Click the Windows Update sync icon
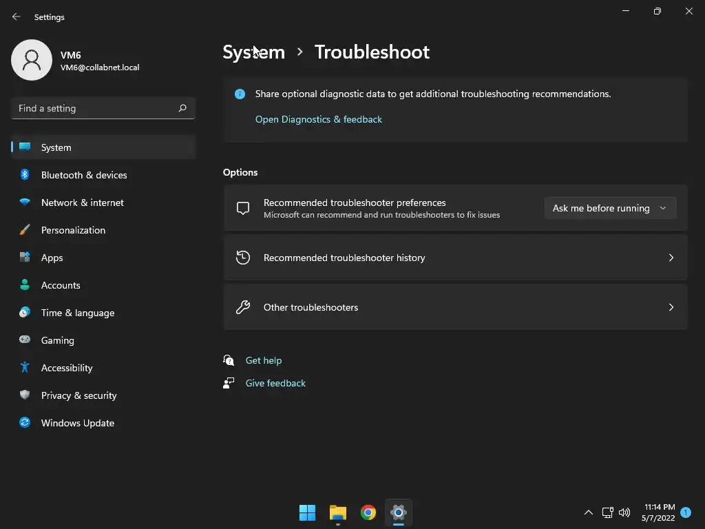Screen dimensions: 705x529 (x=25, y=422)
